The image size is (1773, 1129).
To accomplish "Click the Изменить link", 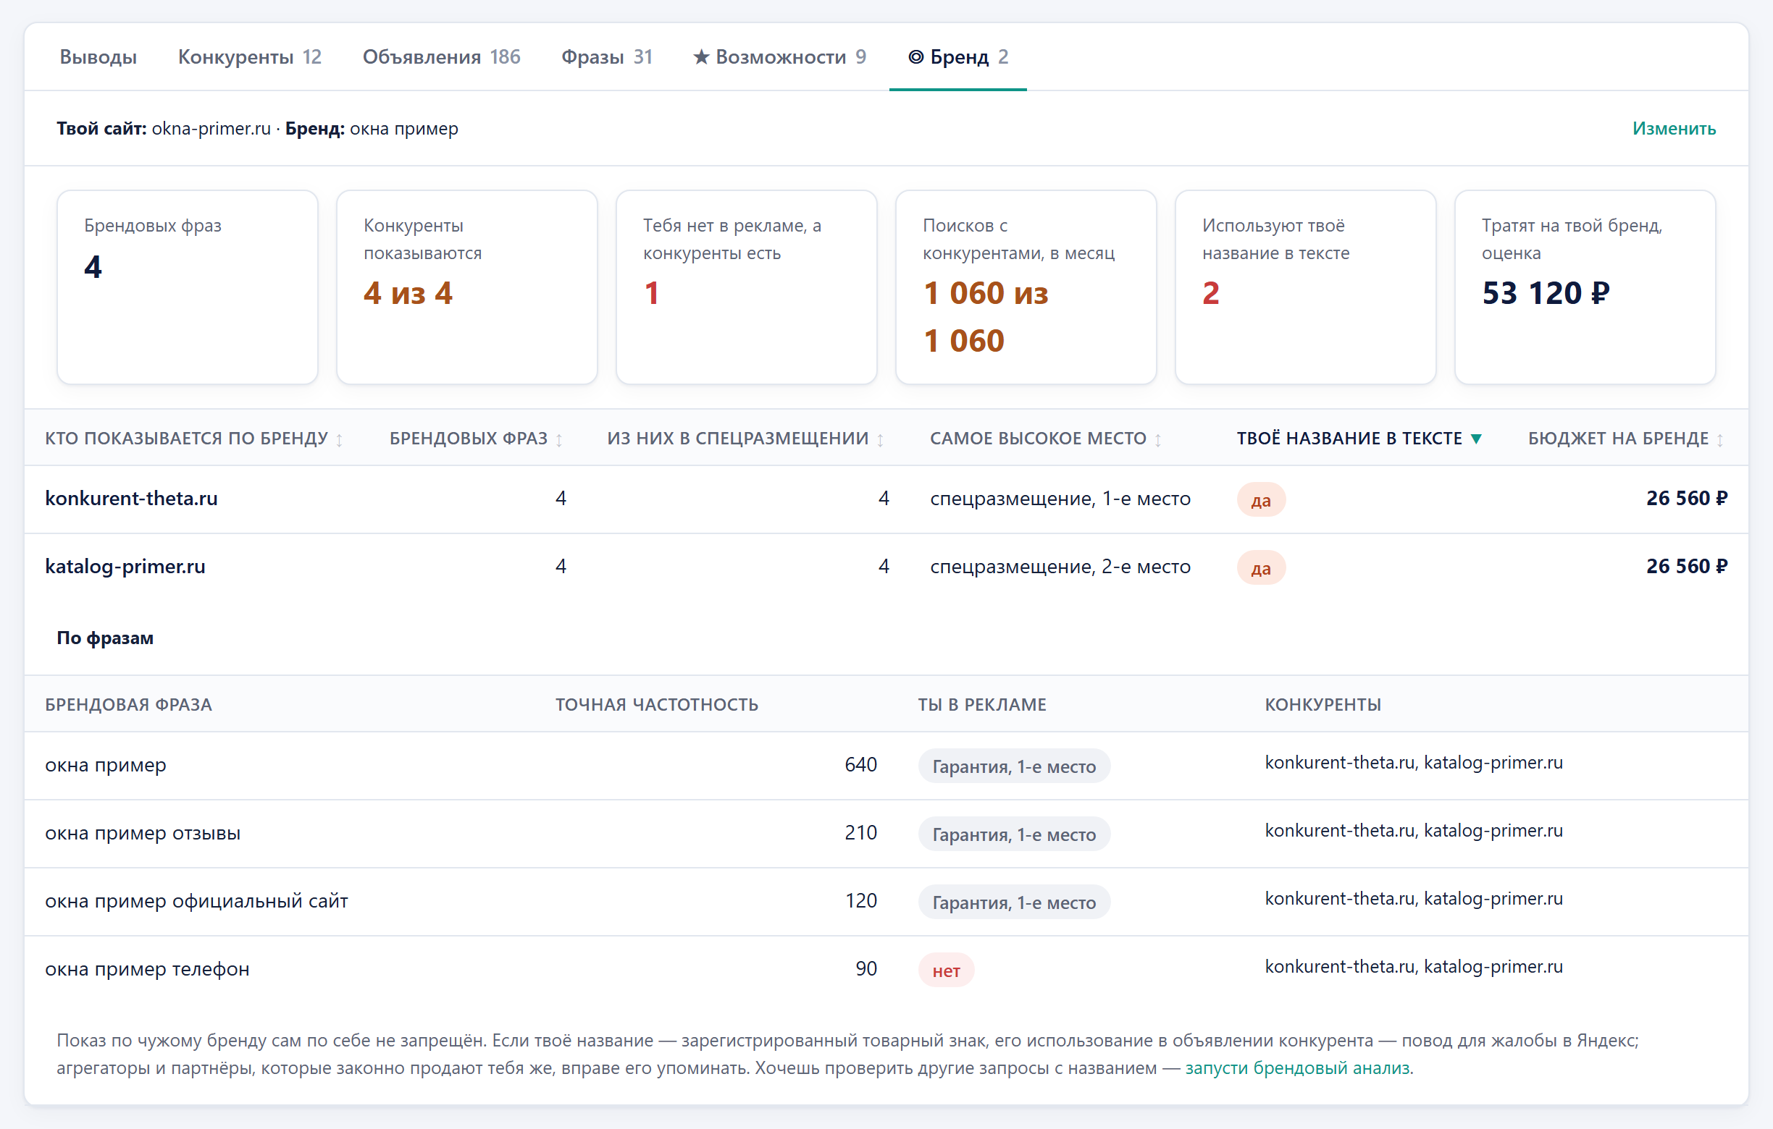I will pyautogui.click(x=1674, y=129).
